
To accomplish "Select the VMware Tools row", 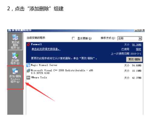I will click(85, 78).
